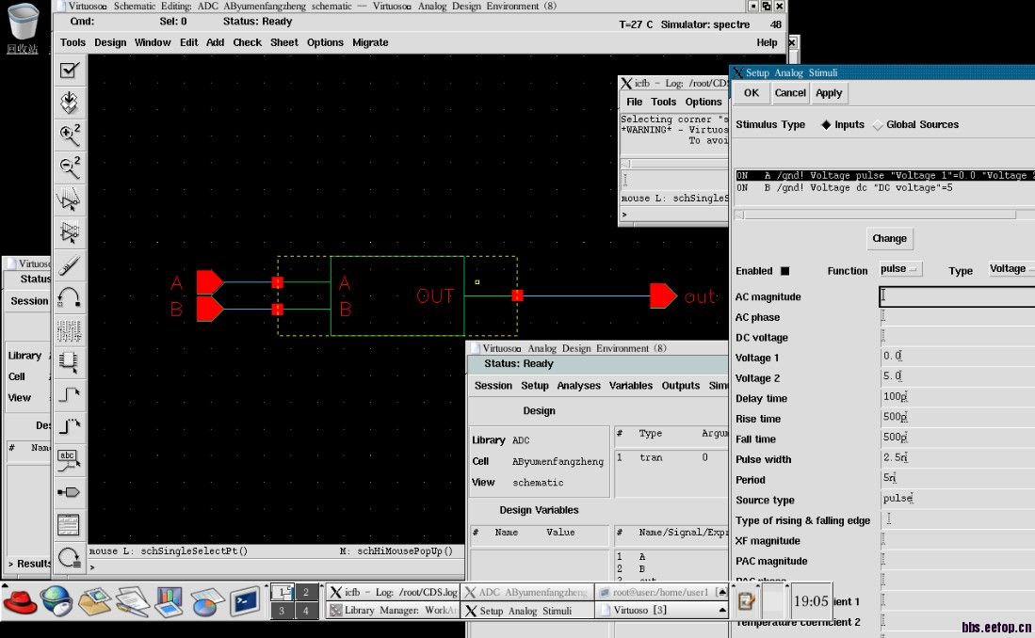Image resolution: width=1035 pixels, height=638 pixels.
Task: Select the Inputs stimulus type radio button
Action: [x=827, y=125]
